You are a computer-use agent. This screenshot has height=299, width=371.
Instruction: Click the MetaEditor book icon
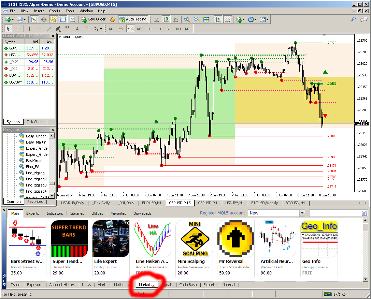tap(113, 19)
